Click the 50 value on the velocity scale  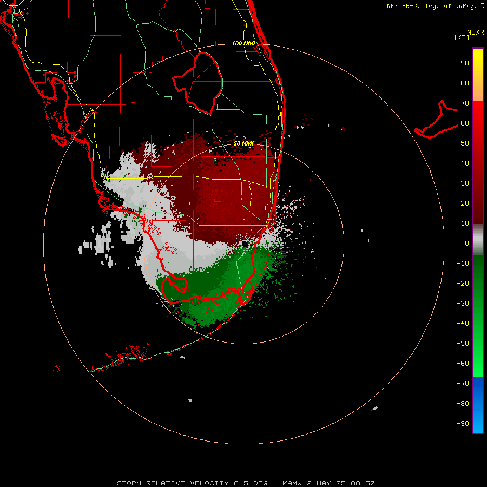coord(465,143)
